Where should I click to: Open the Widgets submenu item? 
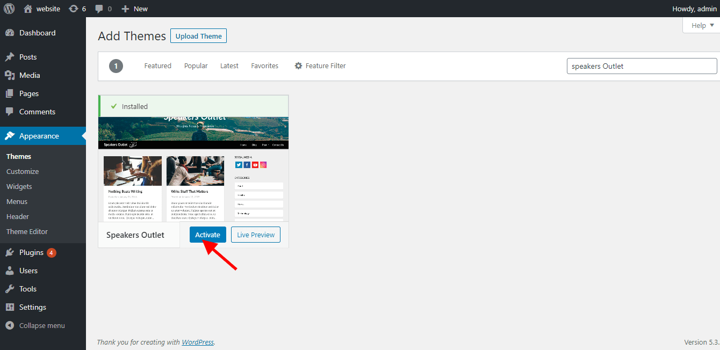click(x=19, y=186)
